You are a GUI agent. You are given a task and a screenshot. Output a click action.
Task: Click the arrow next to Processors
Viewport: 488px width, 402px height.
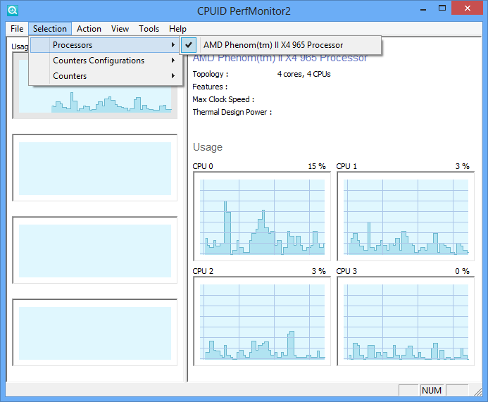[x=173, y=45]
